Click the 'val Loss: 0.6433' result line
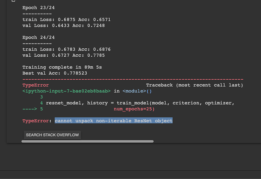 [x=63, y=25]
